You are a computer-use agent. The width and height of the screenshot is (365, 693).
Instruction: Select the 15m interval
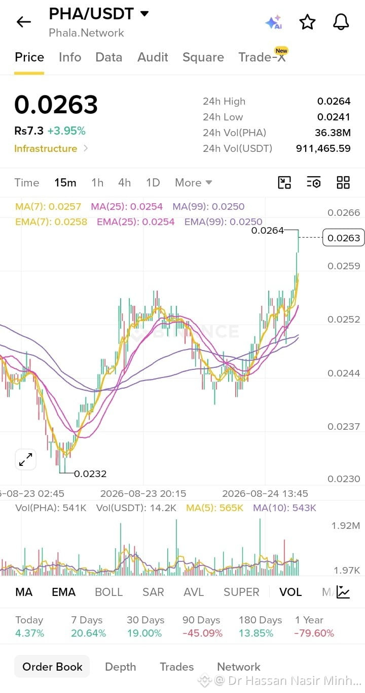coord(65,182)
